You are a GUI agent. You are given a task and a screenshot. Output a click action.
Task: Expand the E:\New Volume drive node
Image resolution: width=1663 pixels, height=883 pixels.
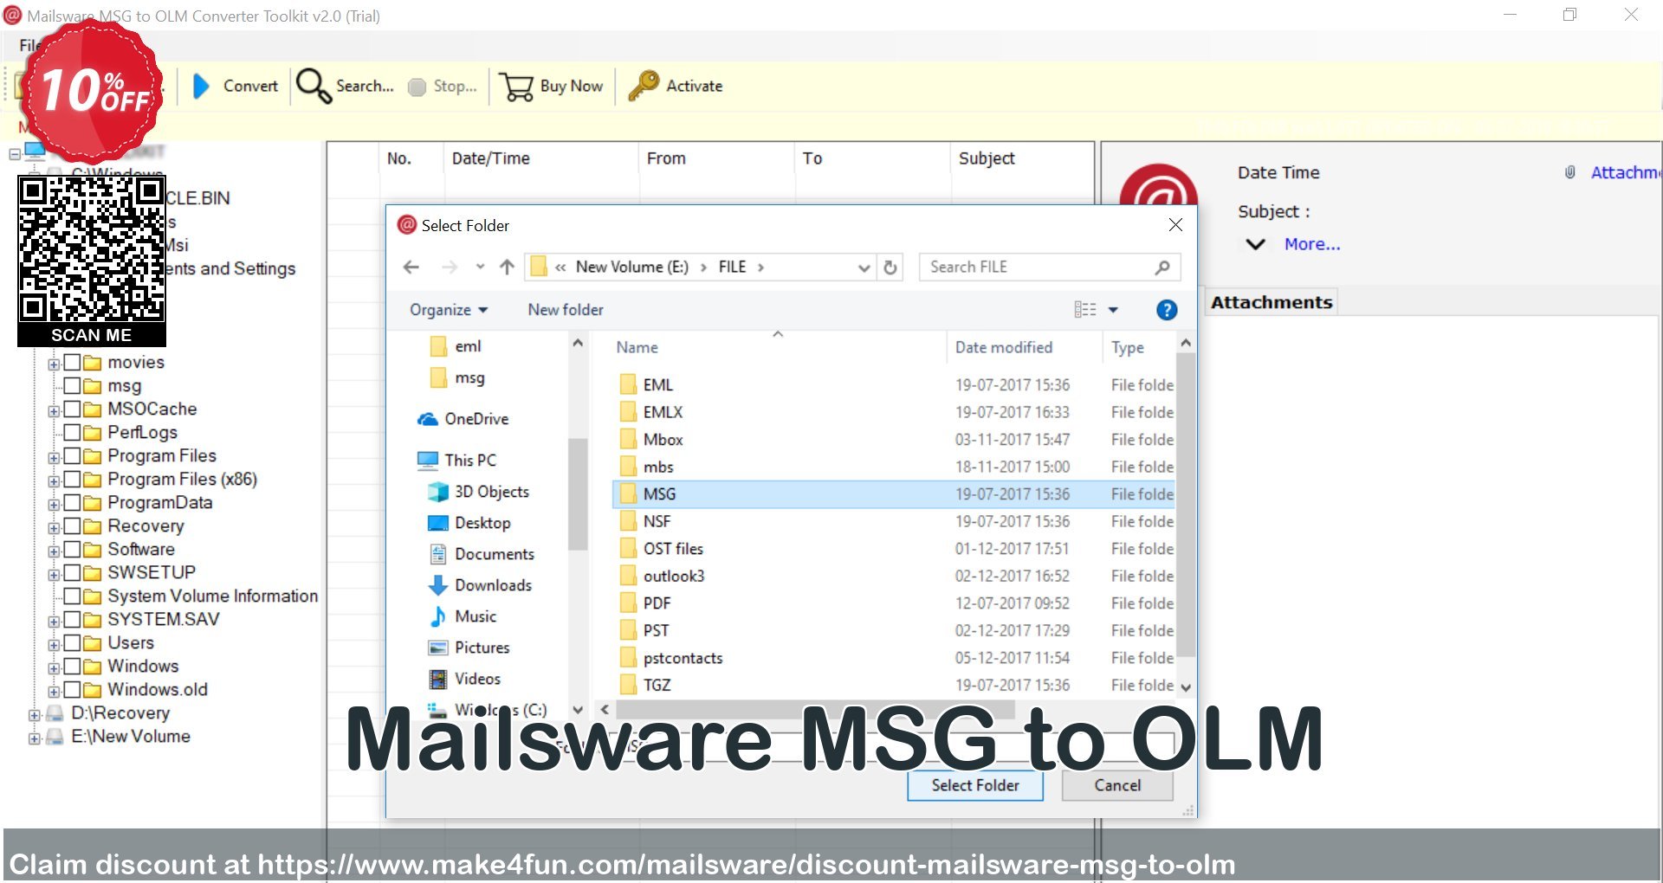(34, 738)
